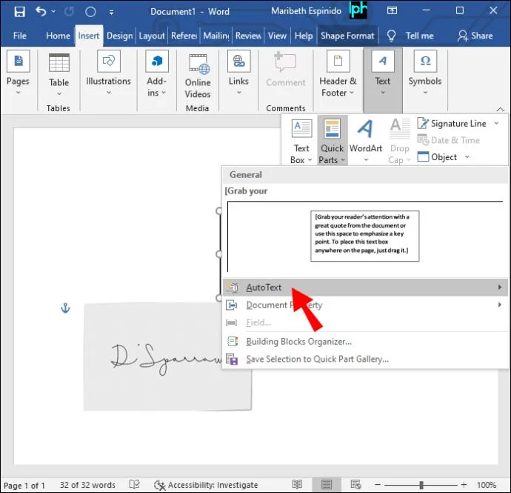This screenshot has width=511, height=493.
Task: Open the Mailings tab
Action: 216,36
